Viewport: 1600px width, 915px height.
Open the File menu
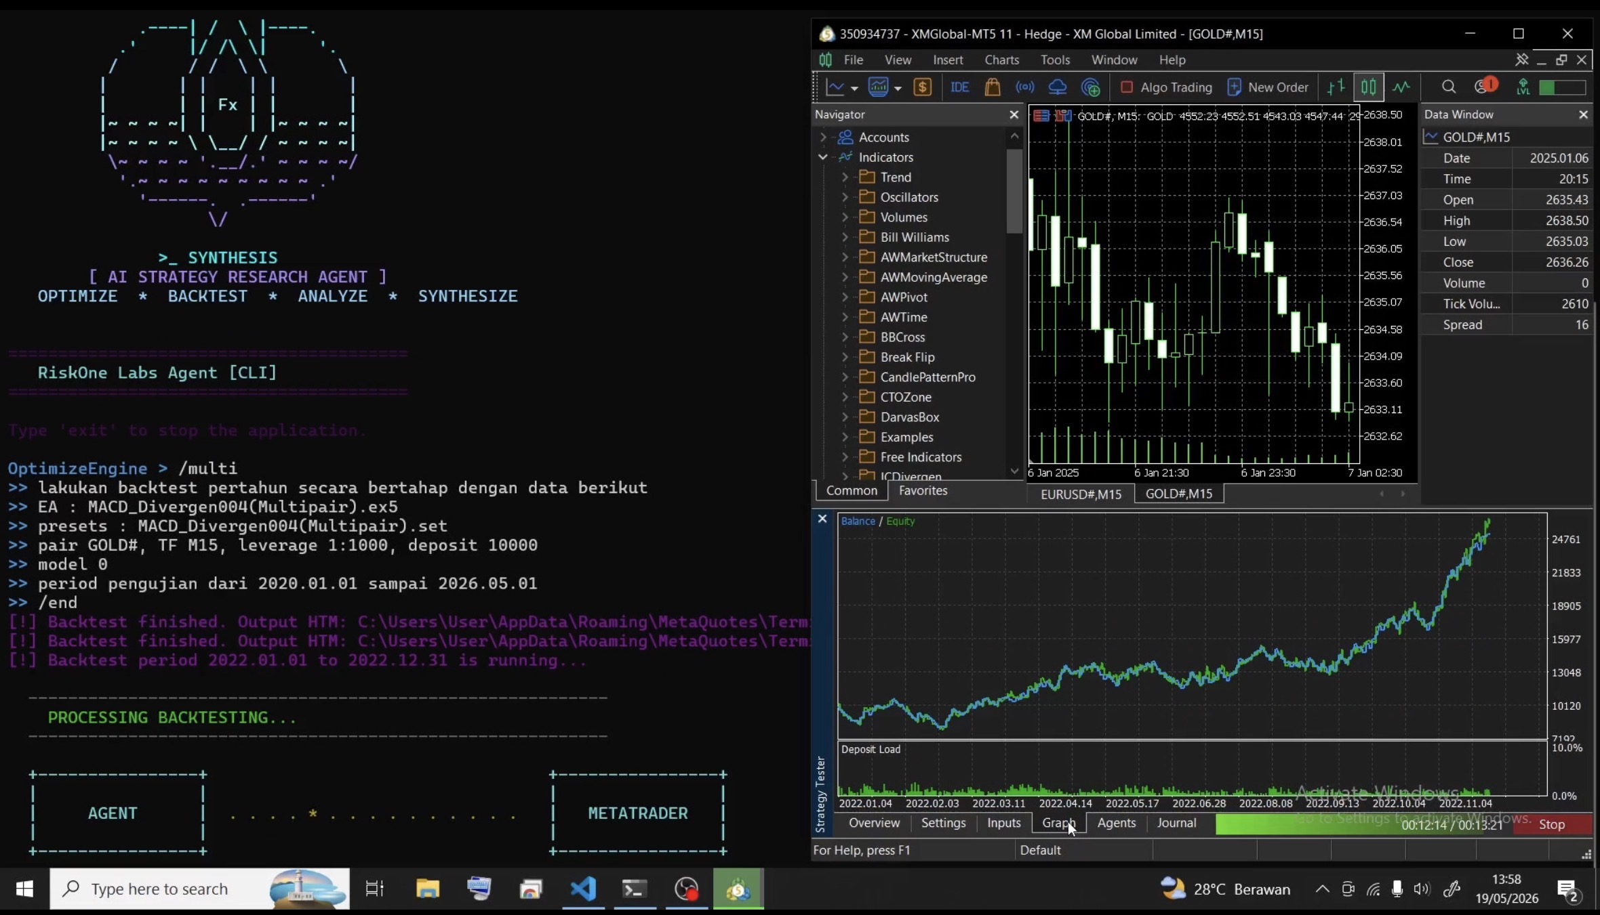(853, 60)
